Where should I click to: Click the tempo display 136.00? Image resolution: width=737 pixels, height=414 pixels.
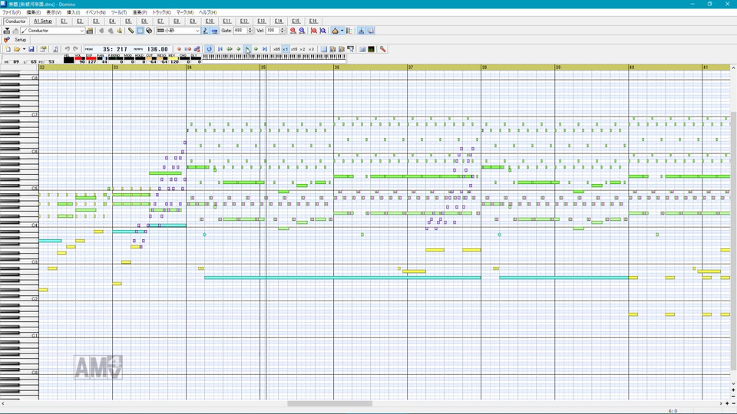coord(157,49)
